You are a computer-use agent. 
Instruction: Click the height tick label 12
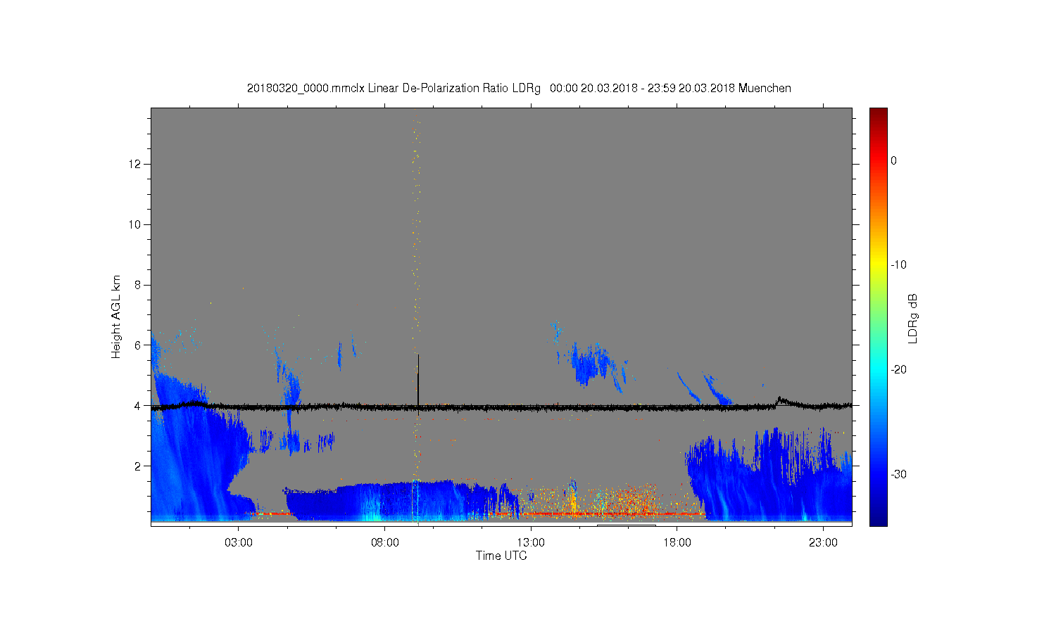[135, 164]
